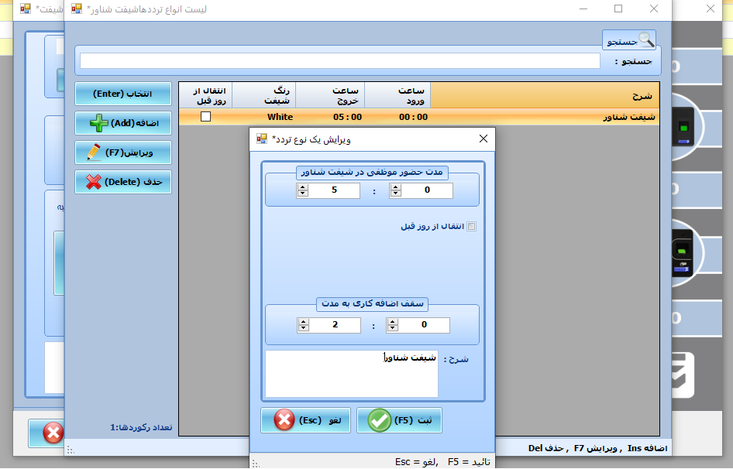733x469 pixels.
Task: Increase the overtime ceiling value showing 2
Action: pyautogui.click(x=302, y=321)
